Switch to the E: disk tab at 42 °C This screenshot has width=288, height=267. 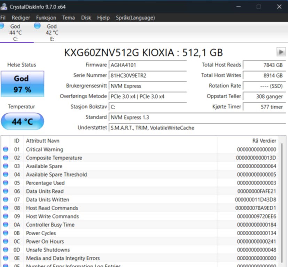52,32
